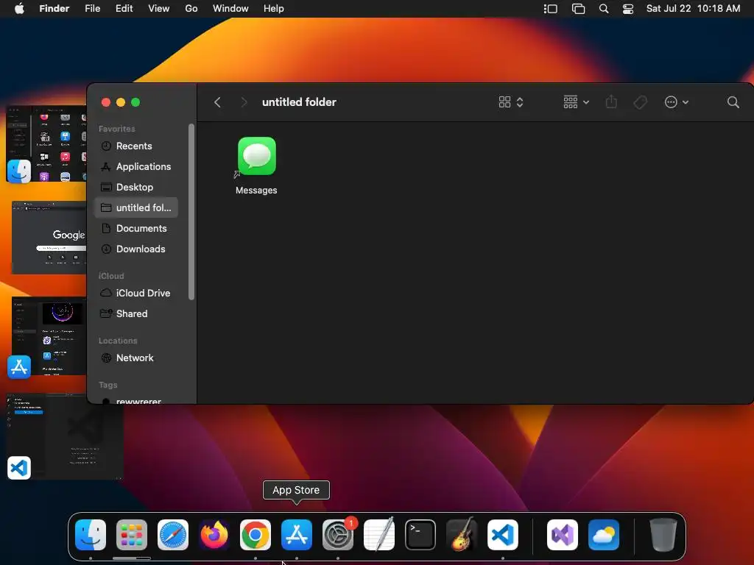Select Desktop in the sidebar

click(136, 188)
